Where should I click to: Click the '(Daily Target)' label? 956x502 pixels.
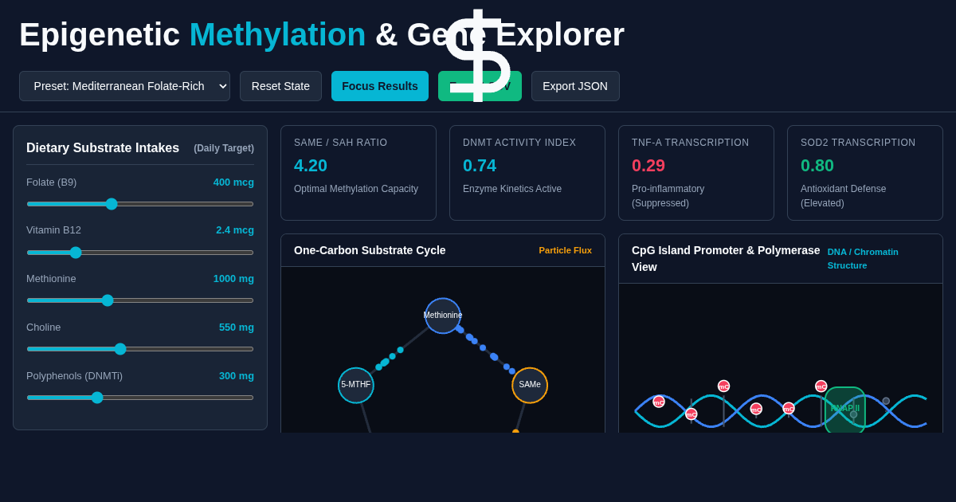[x=224, y=148]
